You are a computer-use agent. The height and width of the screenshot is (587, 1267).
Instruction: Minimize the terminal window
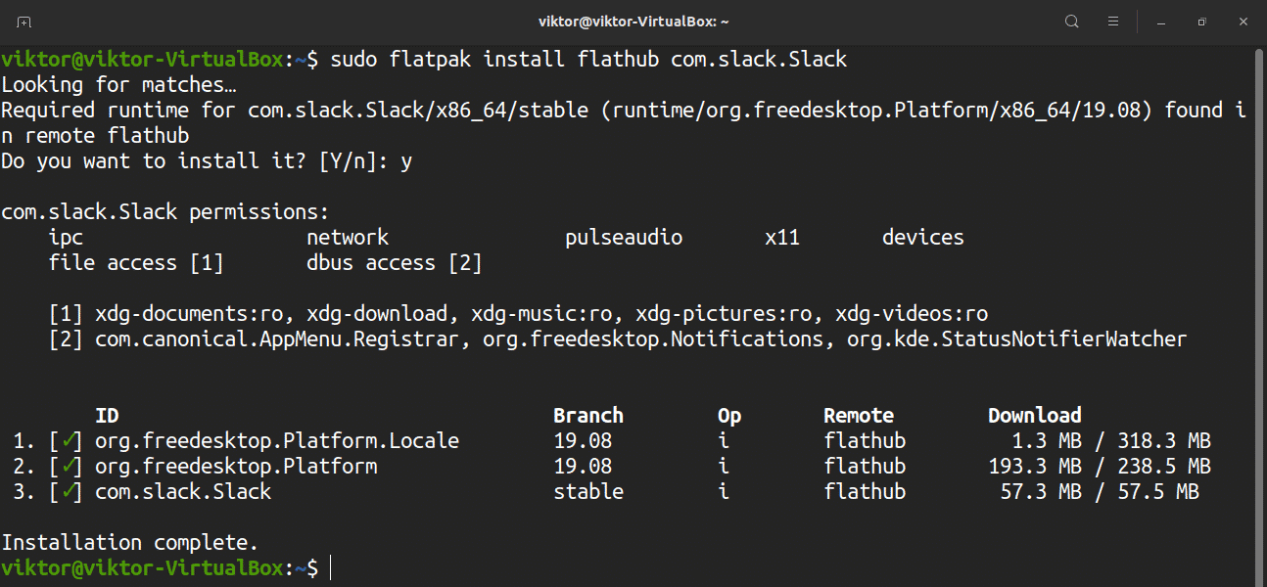point(1160,22)
